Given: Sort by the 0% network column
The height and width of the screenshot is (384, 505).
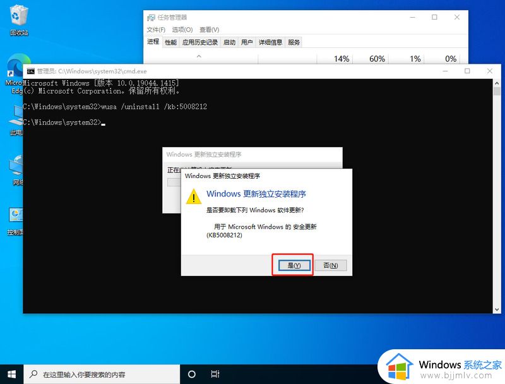Looking at the screenshot, I should (451, 59).
